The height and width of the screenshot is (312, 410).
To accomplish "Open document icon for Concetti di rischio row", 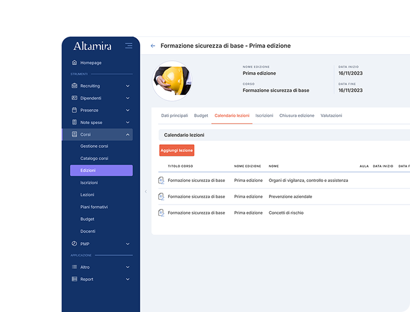I will [x=161, y=212].
